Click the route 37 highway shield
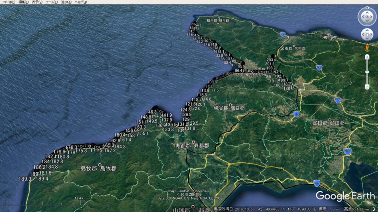Viewport: 378px width, 212px height. tap(316, 183)
